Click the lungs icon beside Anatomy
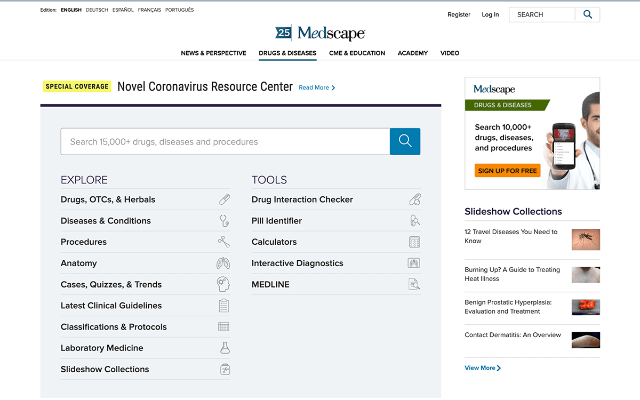The height and width of the screenshot is (400, 640). (x=223, y=263)
